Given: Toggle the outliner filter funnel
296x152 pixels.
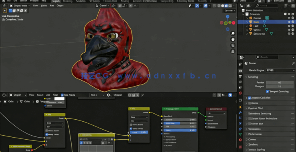Looking at the screenshot, I should click(286, 6).
